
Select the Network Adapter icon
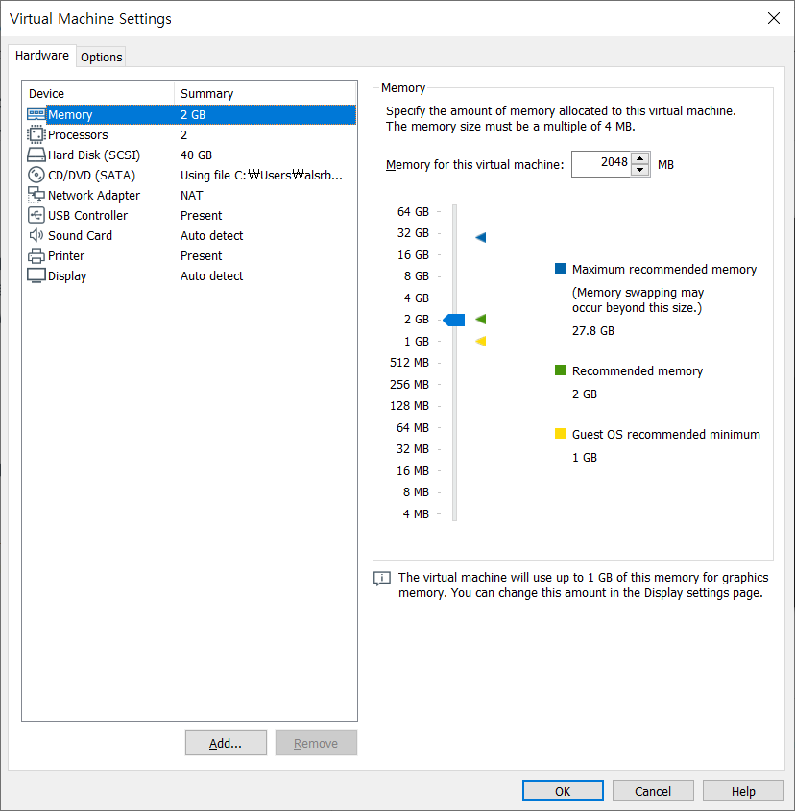click(x=36, y=195)
